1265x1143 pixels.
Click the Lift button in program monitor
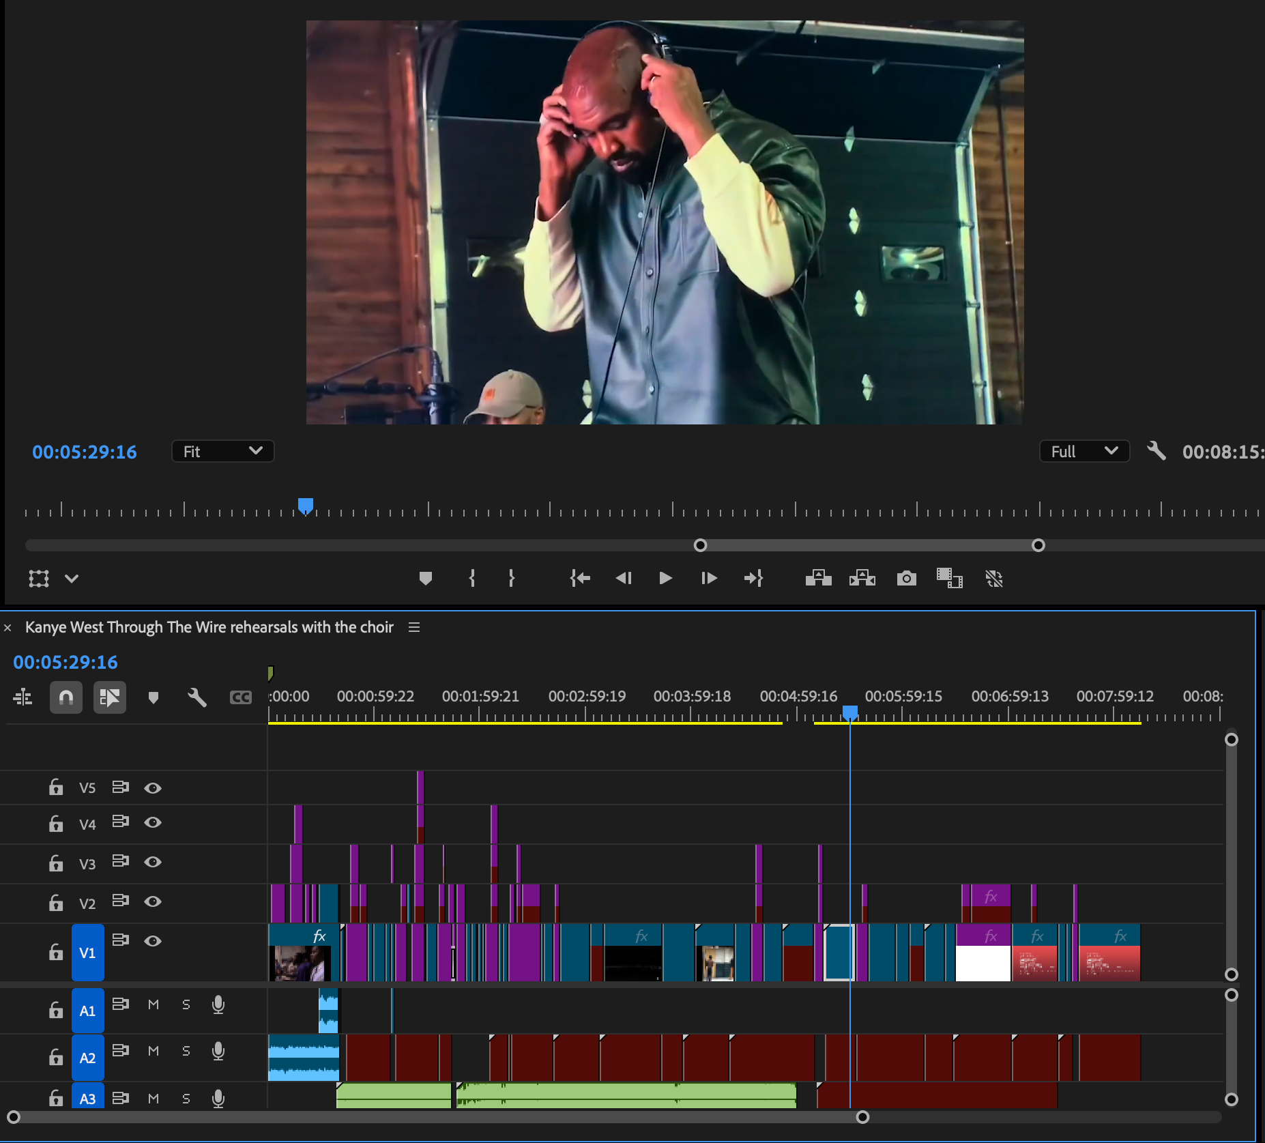click(x=818, y=579)
